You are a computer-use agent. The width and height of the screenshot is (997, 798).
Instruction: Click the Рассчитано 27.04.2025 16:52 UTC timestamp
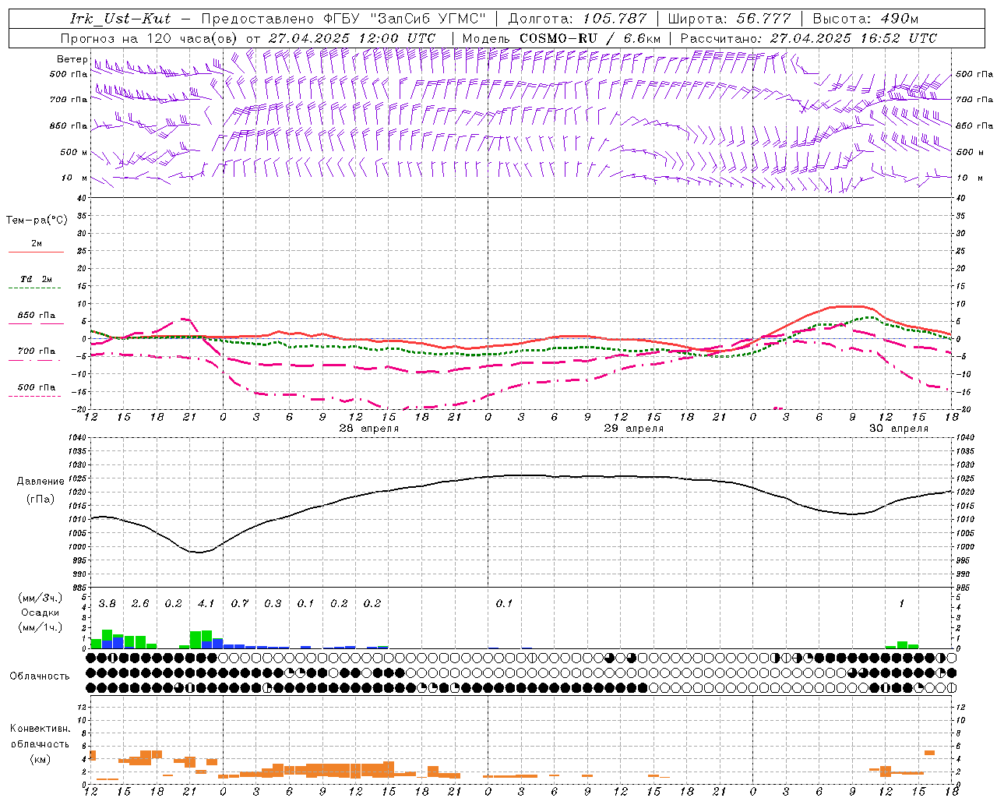(x=809, y=38)
